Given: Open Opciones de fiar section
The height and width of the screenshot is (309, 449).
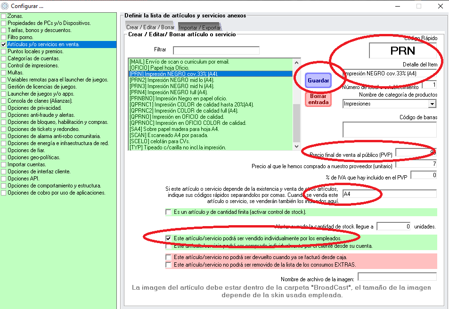Looking at the screenshot, I should click(26, 150).
